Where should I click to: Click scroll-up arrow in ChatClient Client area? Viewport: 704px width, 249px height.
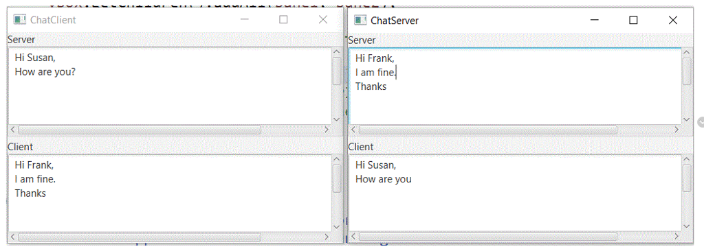point(337,159)
